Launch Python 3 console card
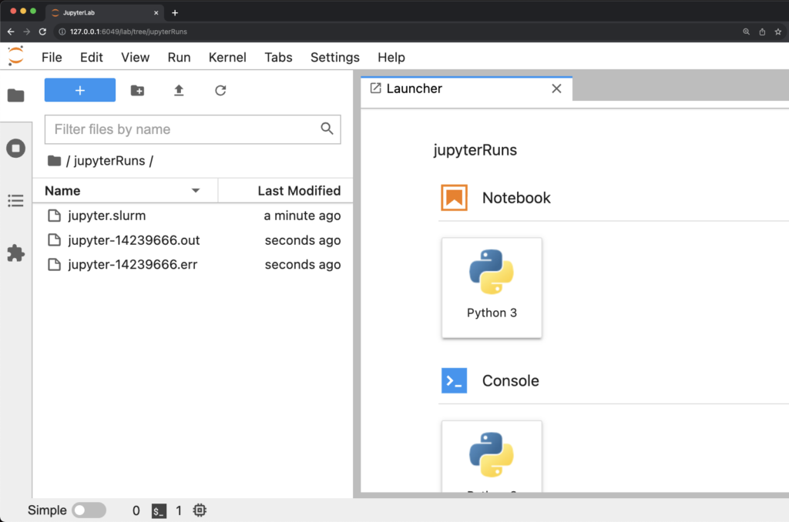Screen dimensions: 789x522 tap(492, 456)
